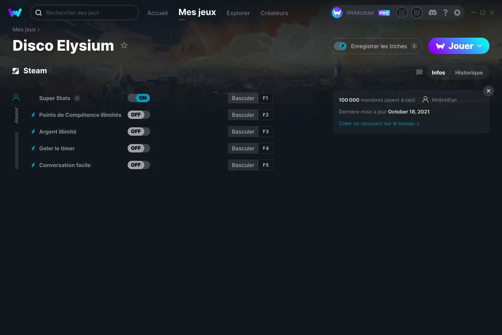Click Basculer button for Conversation facile
The image size is (502, 335).
click(243, 165)
